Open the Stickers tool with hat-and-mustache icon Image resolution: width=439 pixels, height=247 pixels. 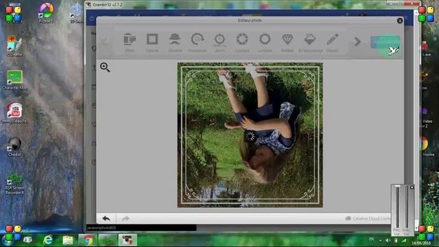coord(175,43)
